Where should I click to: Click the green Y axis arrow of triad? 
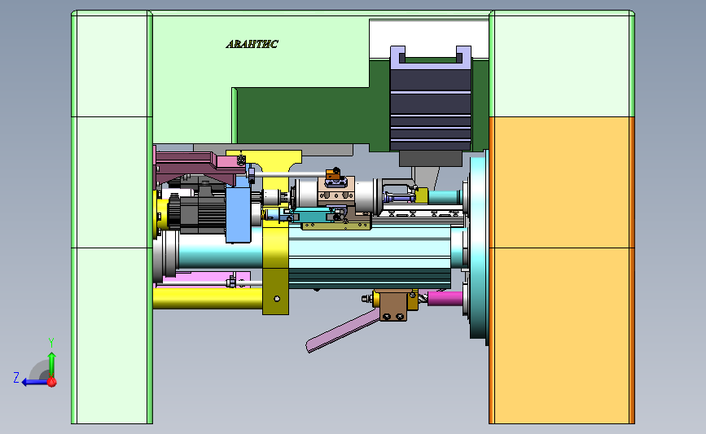coord(52,364)
